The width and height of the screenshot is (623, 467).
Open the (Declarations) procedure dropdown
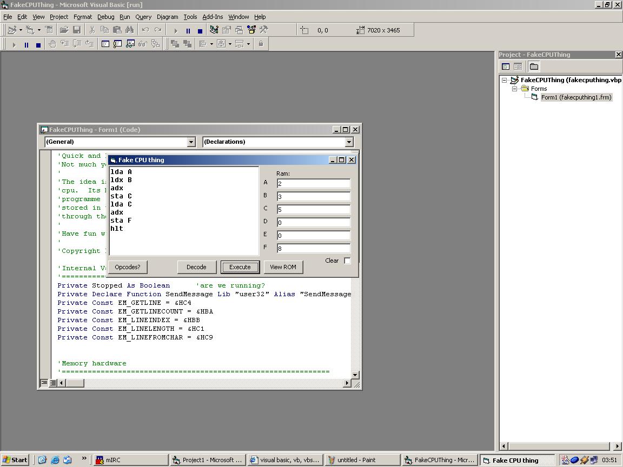click(349, 142)
